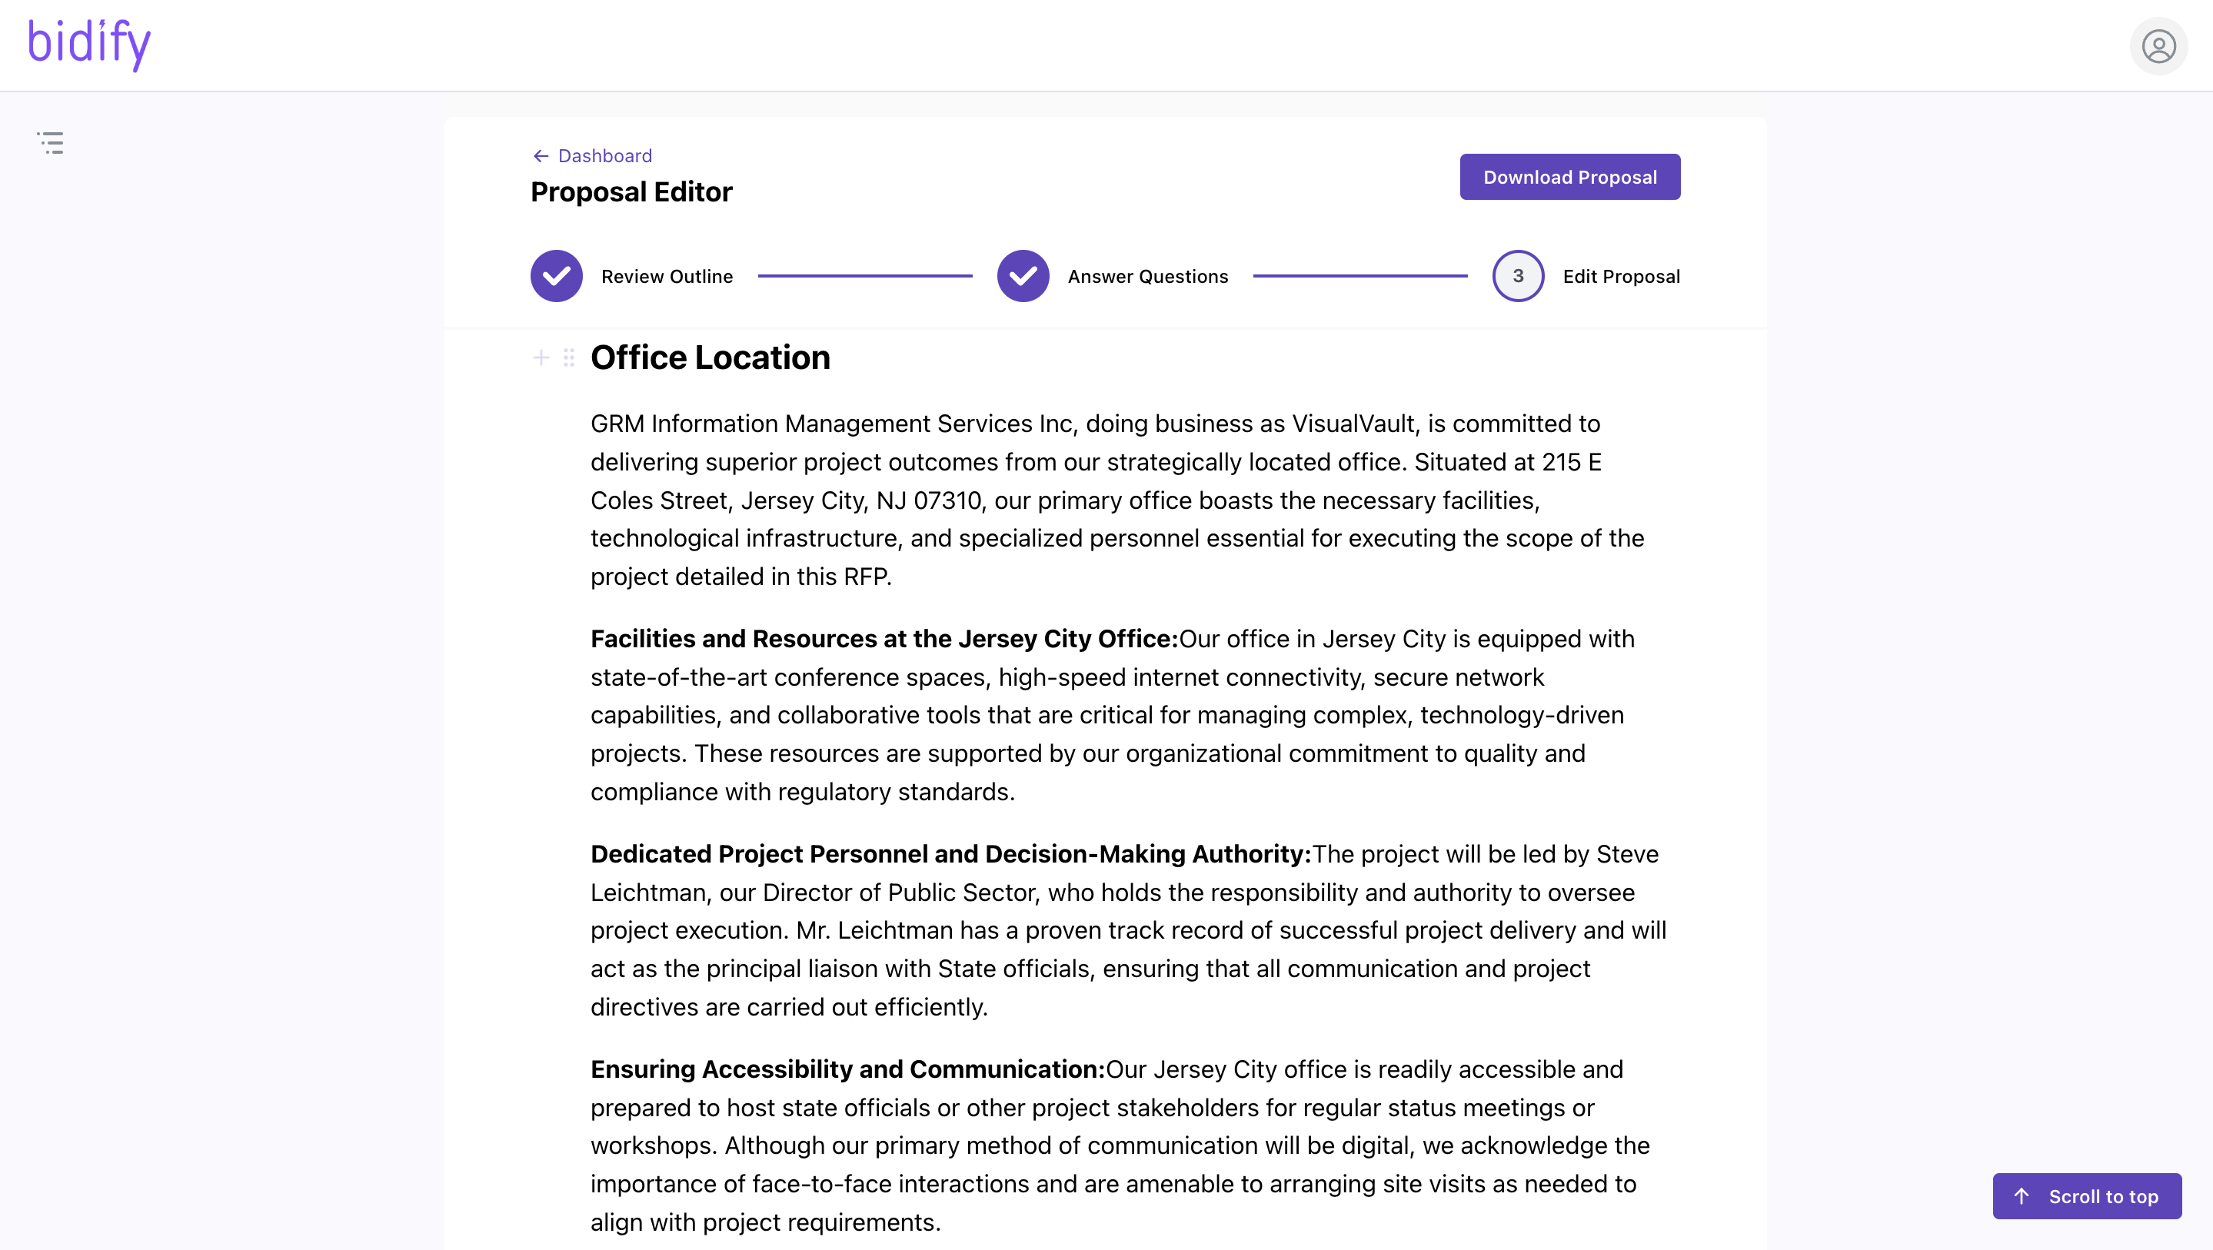
Task: Click the Office Location heading
Action: click(710, 357)
